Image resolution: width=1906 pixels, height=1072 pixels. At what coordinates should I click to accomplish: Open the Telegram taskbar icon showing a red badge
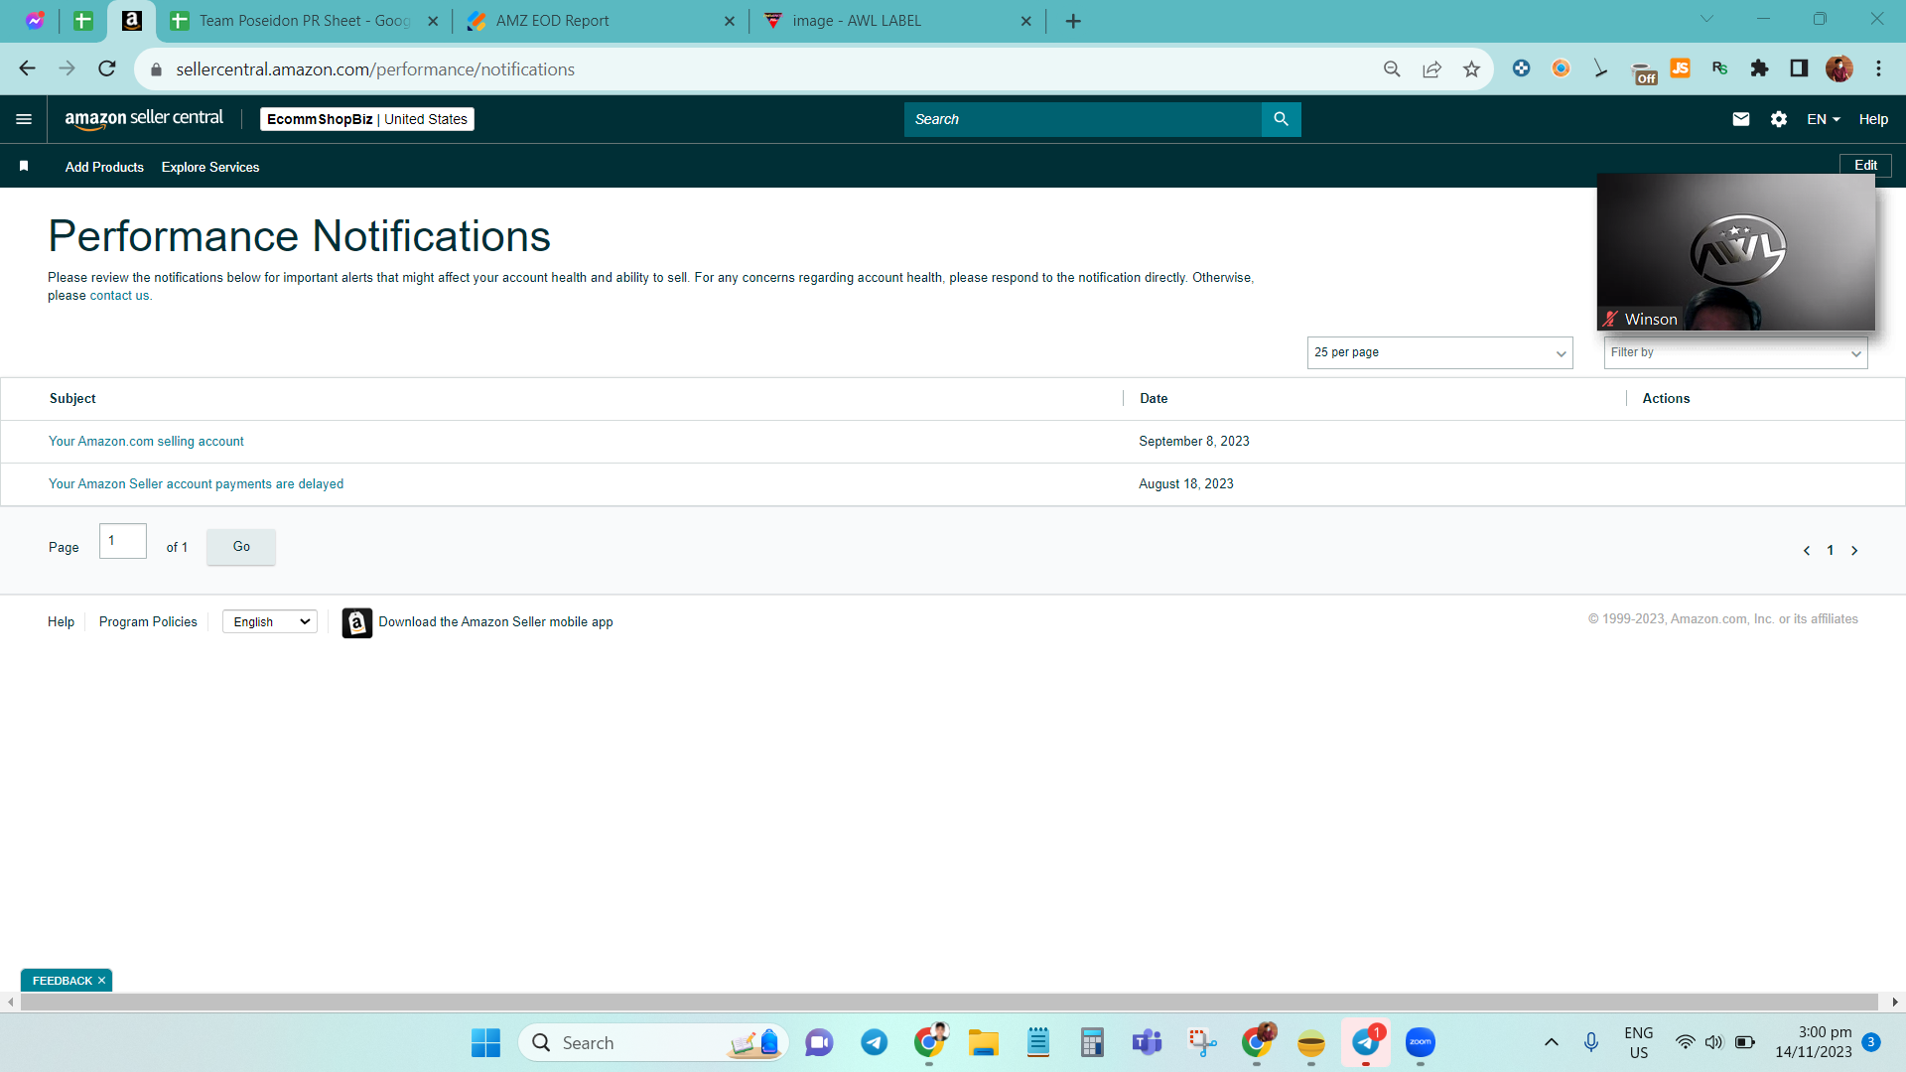[1366, 1042]
